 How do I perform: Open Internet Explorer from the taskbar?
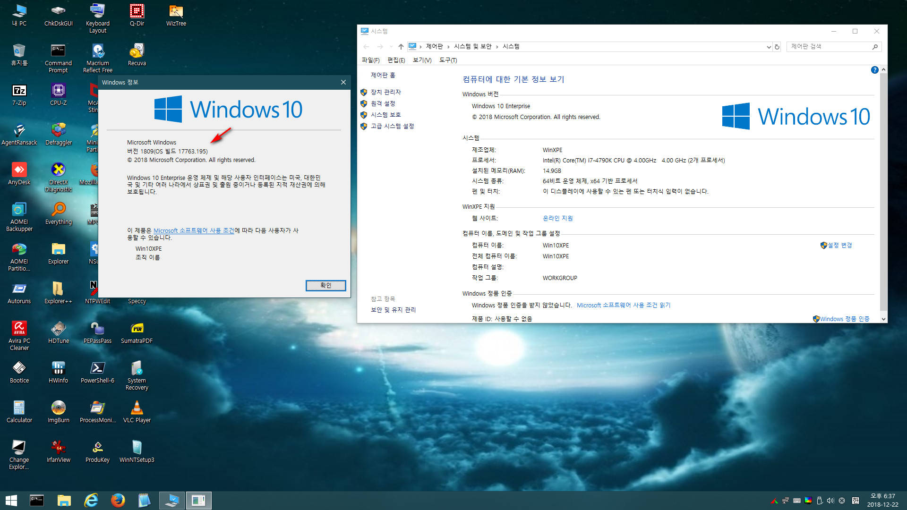click(91, 501)
